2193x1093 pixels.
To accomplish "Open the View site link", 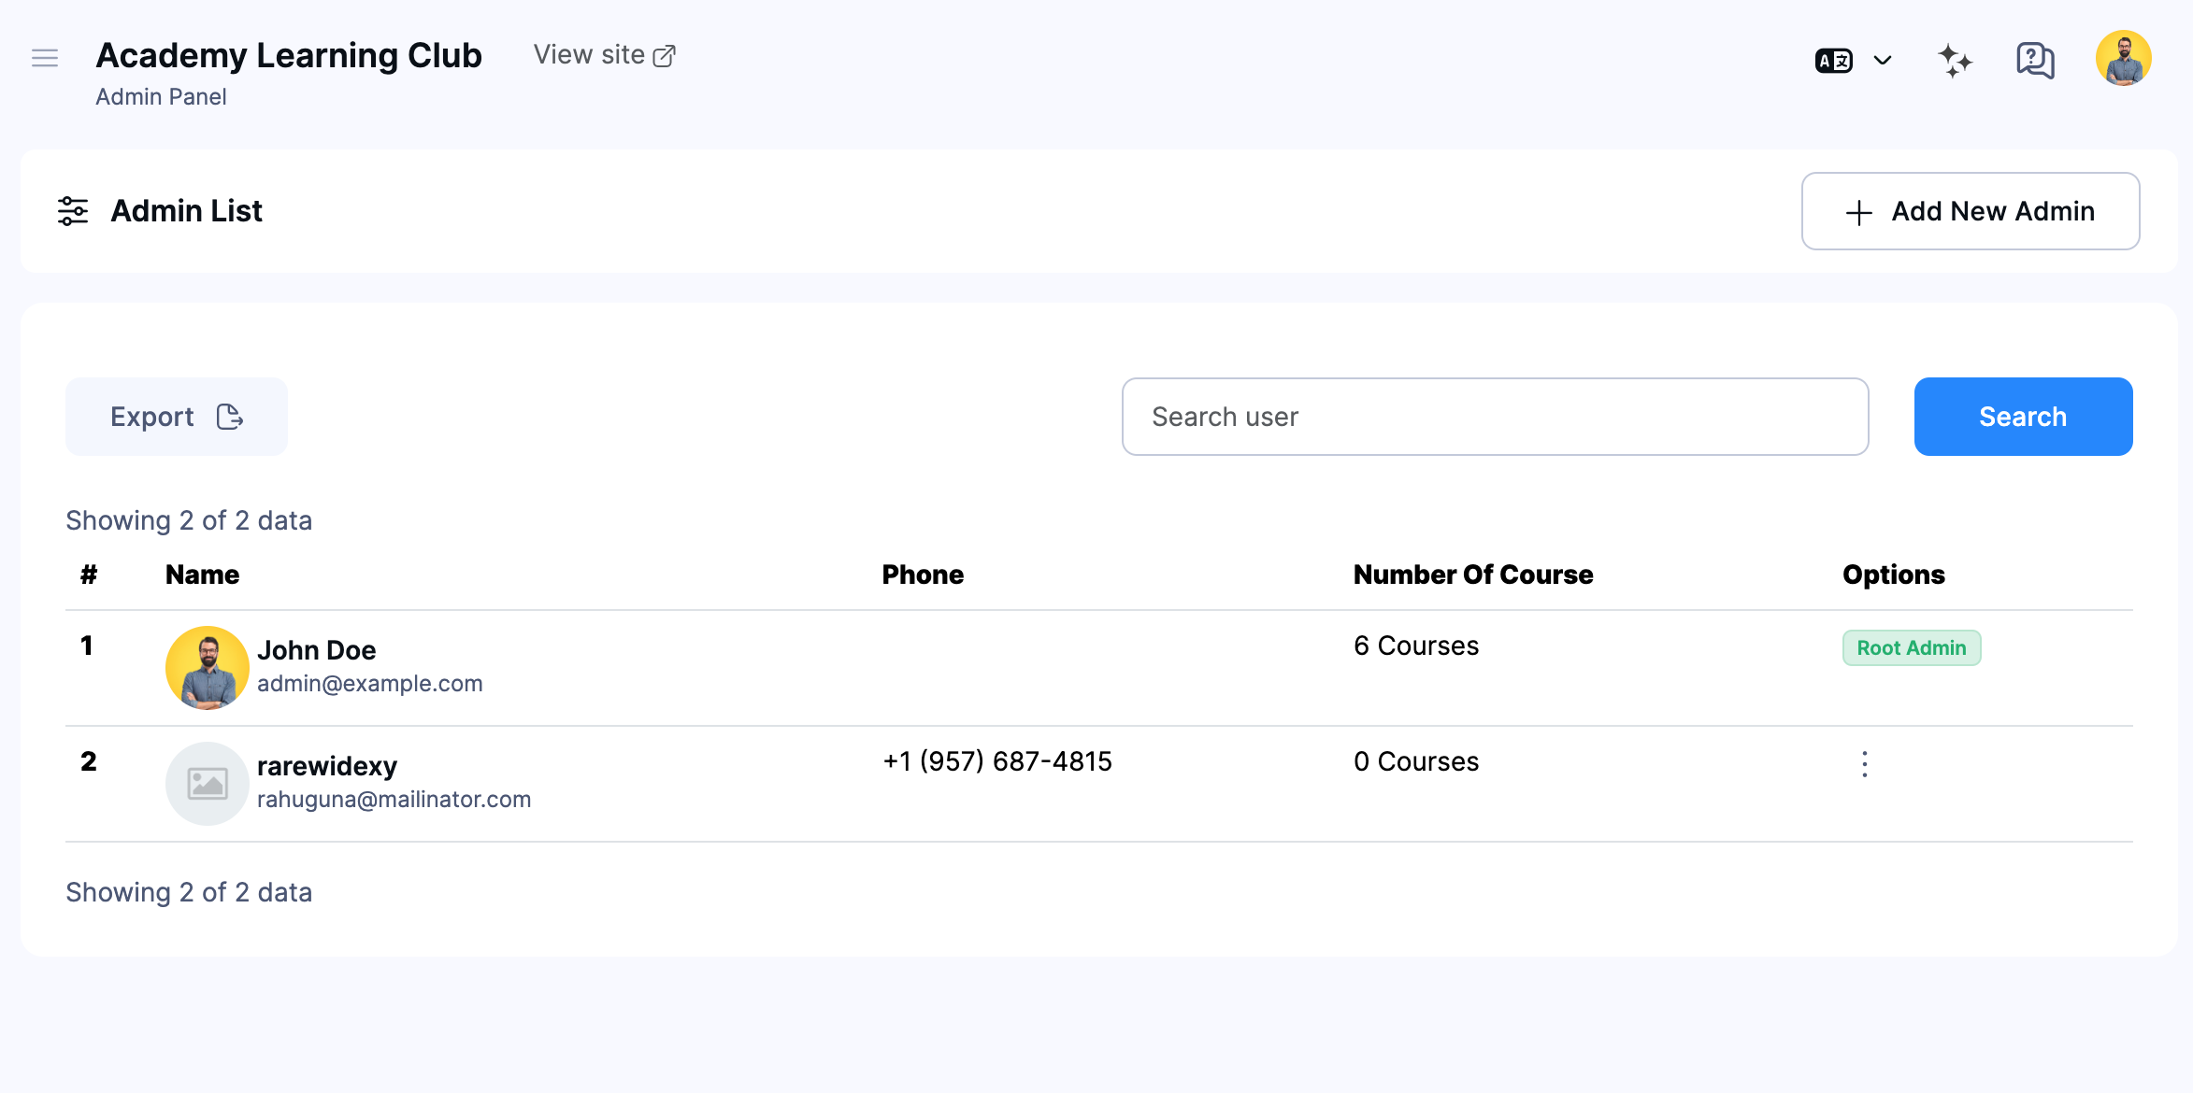I will pos(588,54).
